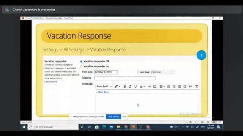
Task: Open Mail app from taskbar
Action: (x=111, y=127)
